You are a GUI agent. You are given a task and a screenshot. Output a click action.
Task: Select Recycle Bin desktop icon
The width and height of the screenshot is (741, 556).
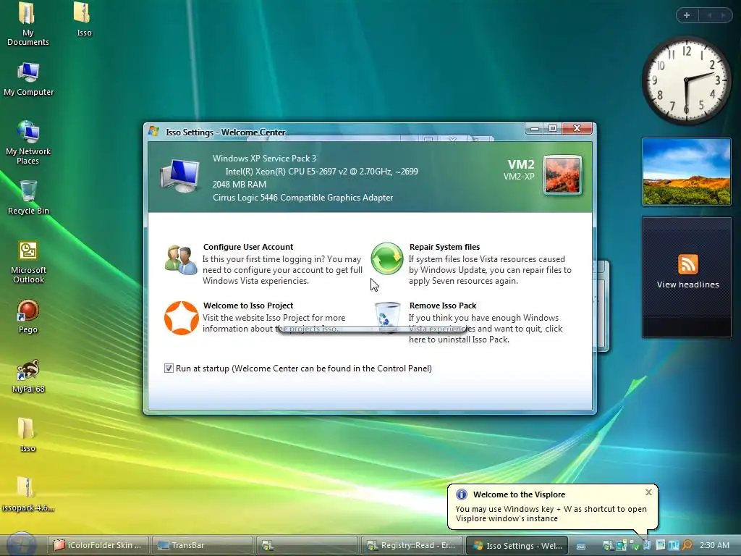click(x=28, y=198)
